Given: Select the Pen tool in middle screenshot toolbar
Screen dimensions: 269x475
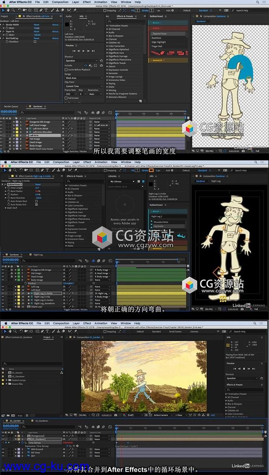Looking at the screenshot, I should coord(42,170).
